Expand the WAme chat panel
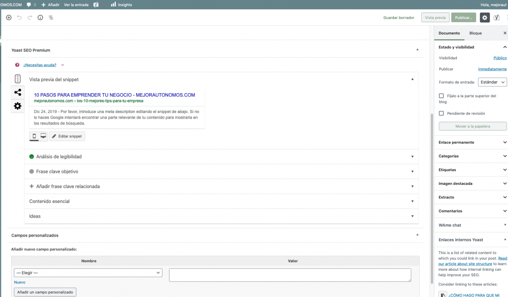Viewport: 508px width, 297px height. point(471,225)
